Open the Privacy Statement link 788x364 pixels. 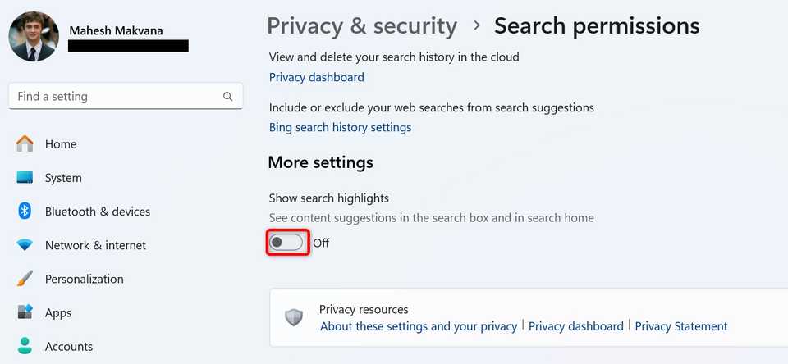coord(681,326)
